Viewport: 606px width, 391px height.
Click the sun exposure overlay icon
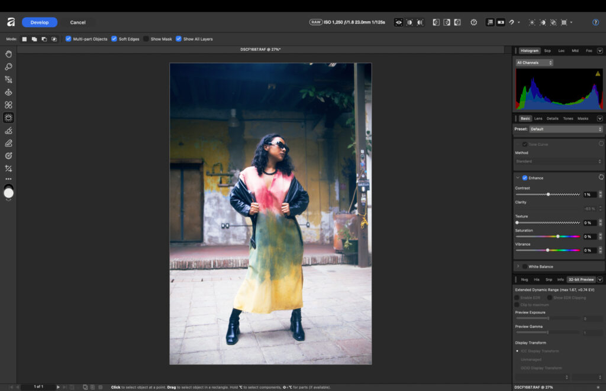coord(532,22)
